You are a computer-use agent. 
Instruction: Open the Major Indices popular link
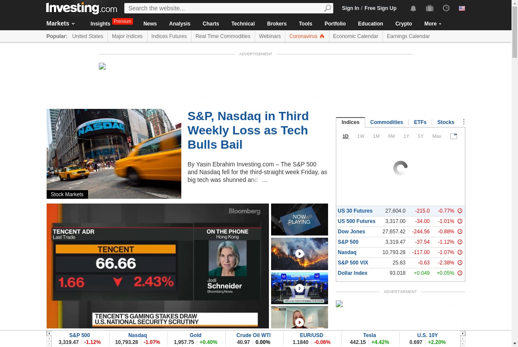click(127, 36)
